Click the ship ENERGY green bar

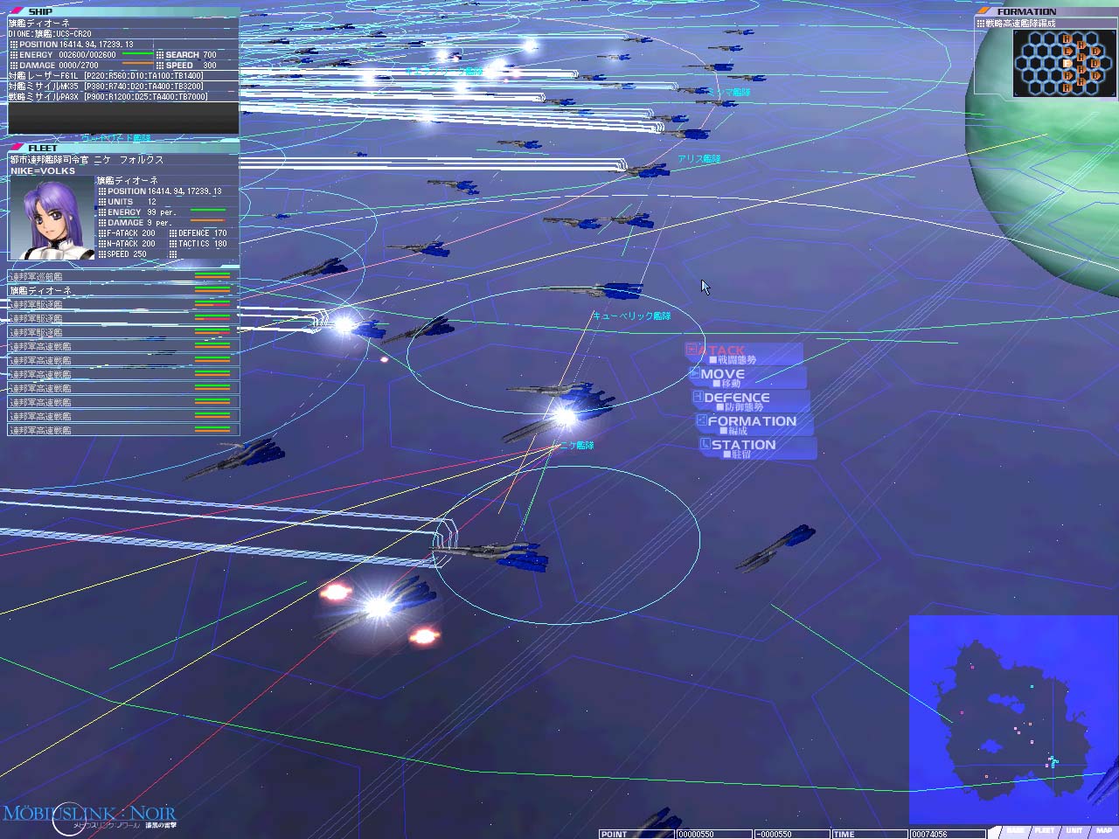pyautogui.click(x=137, y=54)
